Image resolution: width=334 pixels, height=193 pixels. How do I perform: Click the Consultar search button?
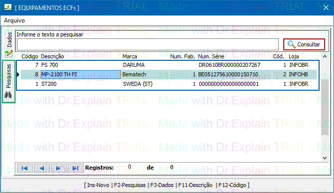coord(304,44)
